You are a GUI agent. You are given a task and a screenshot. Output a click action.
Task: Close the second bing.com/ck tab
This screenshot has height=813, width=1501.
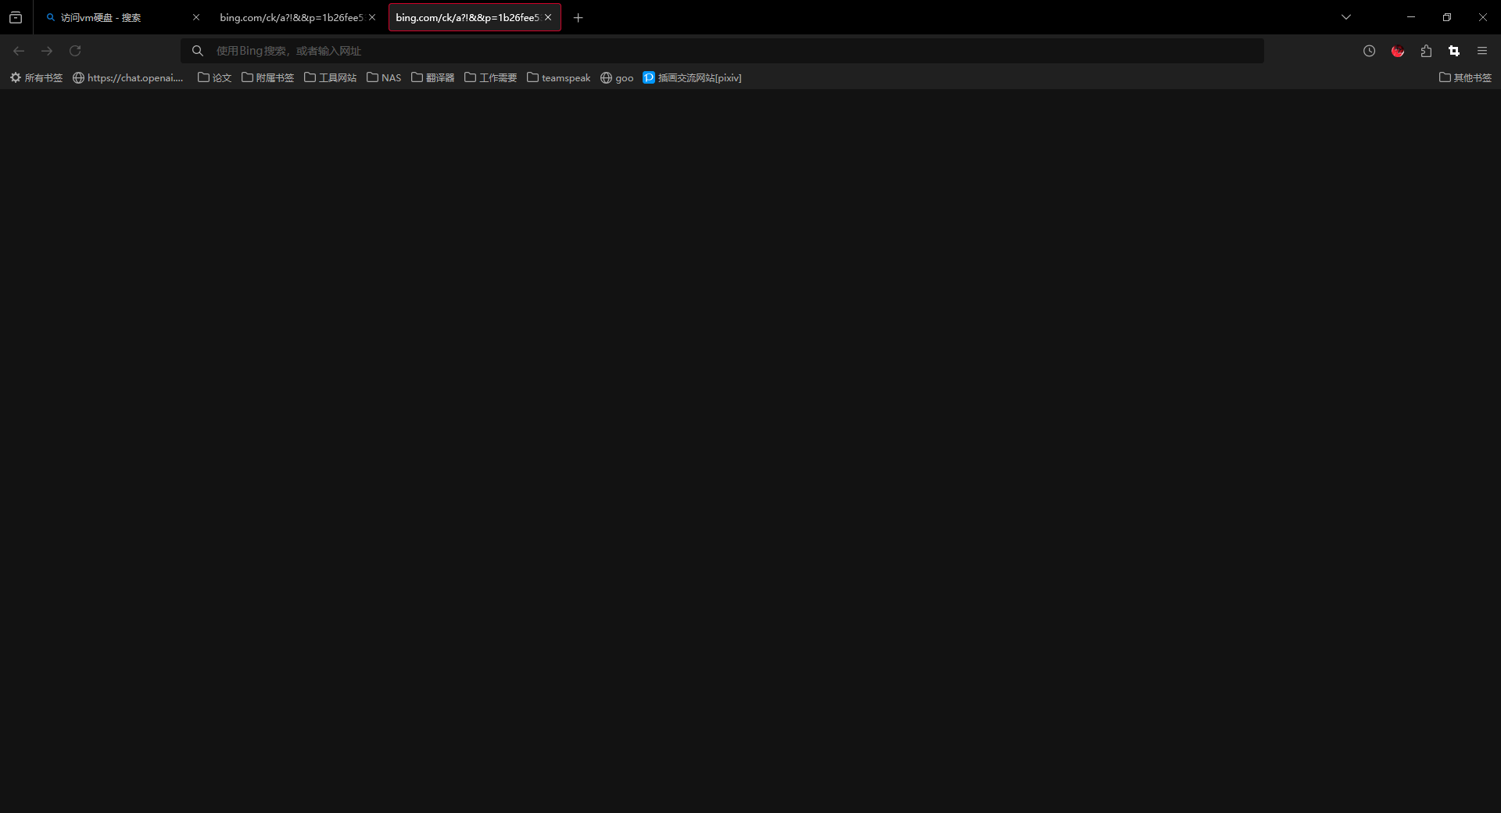372,17
